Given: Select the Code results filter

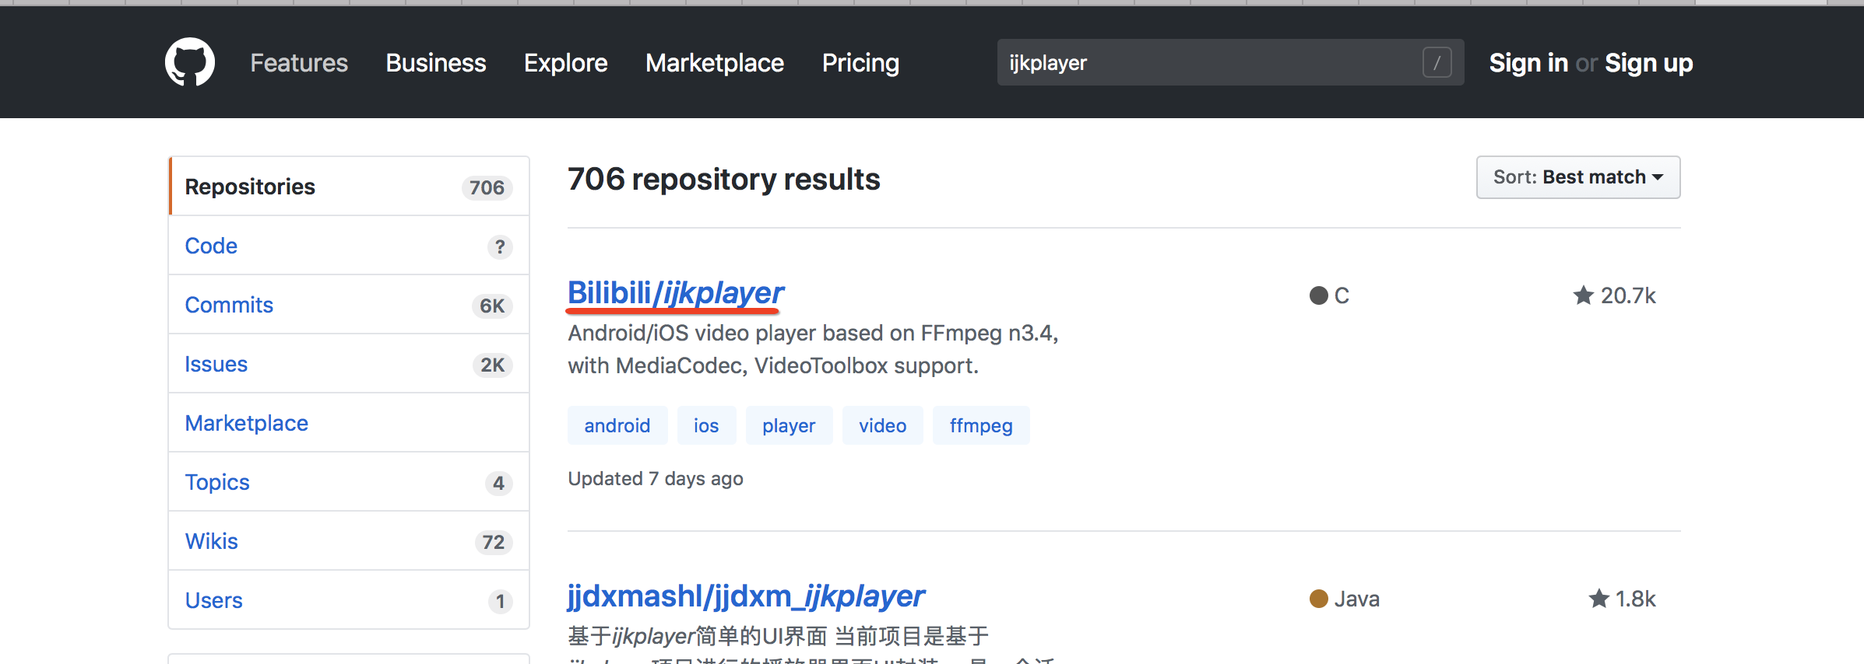Looking at the screenshot, I should [x=211, y=246].
